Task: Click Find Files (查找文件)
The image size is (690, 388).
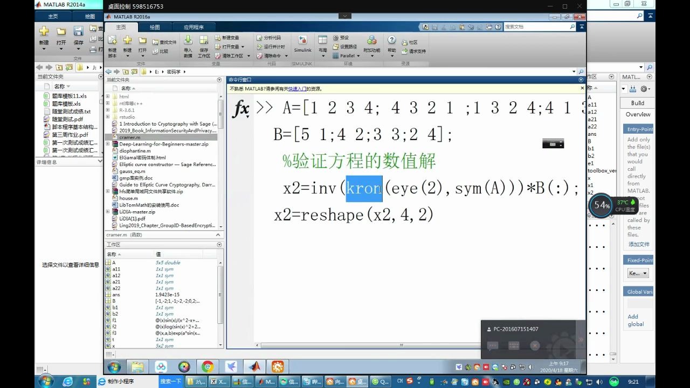Action: 164,42
